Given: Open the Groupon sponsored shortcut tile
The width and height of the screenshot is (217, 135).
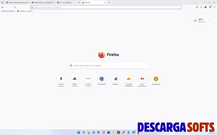Looking at the screenshot, I should [88, 79].
